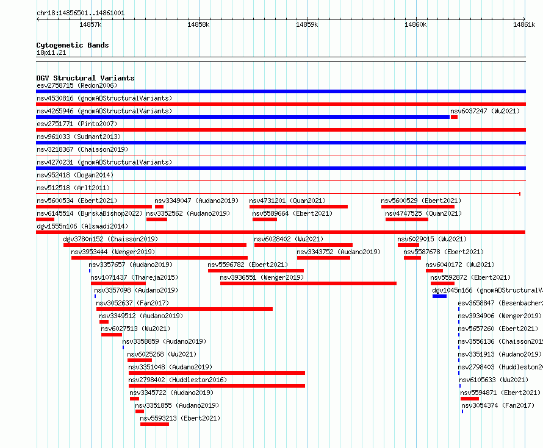Select the blue bar for esv2758715
This screenshot has height=448, width=543.
281,91
